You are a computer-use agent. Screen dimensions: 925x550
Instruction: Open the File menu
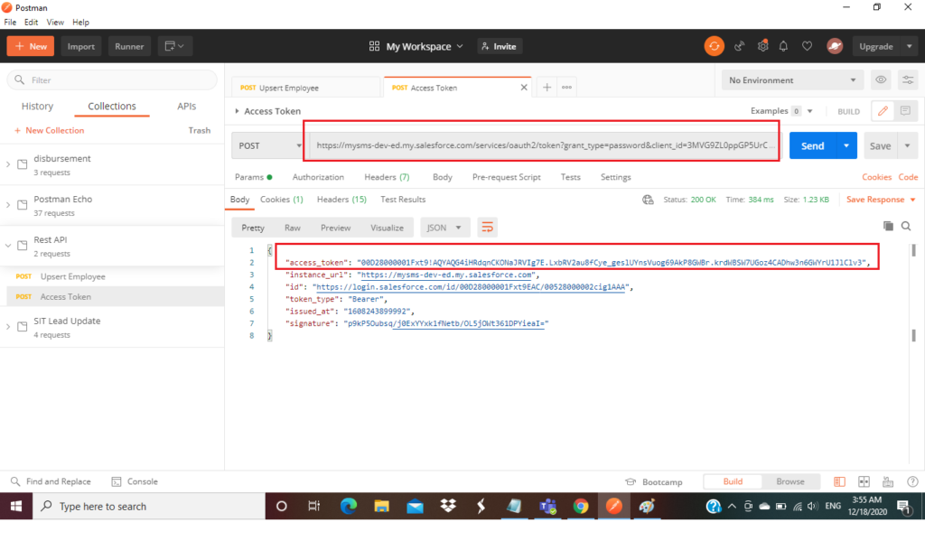[x=10, y=22]
